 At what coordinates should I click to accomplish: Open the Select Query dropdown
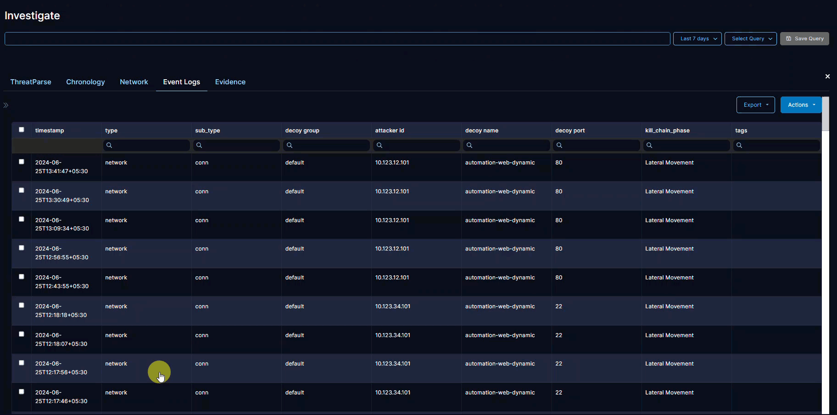(750, 38)
